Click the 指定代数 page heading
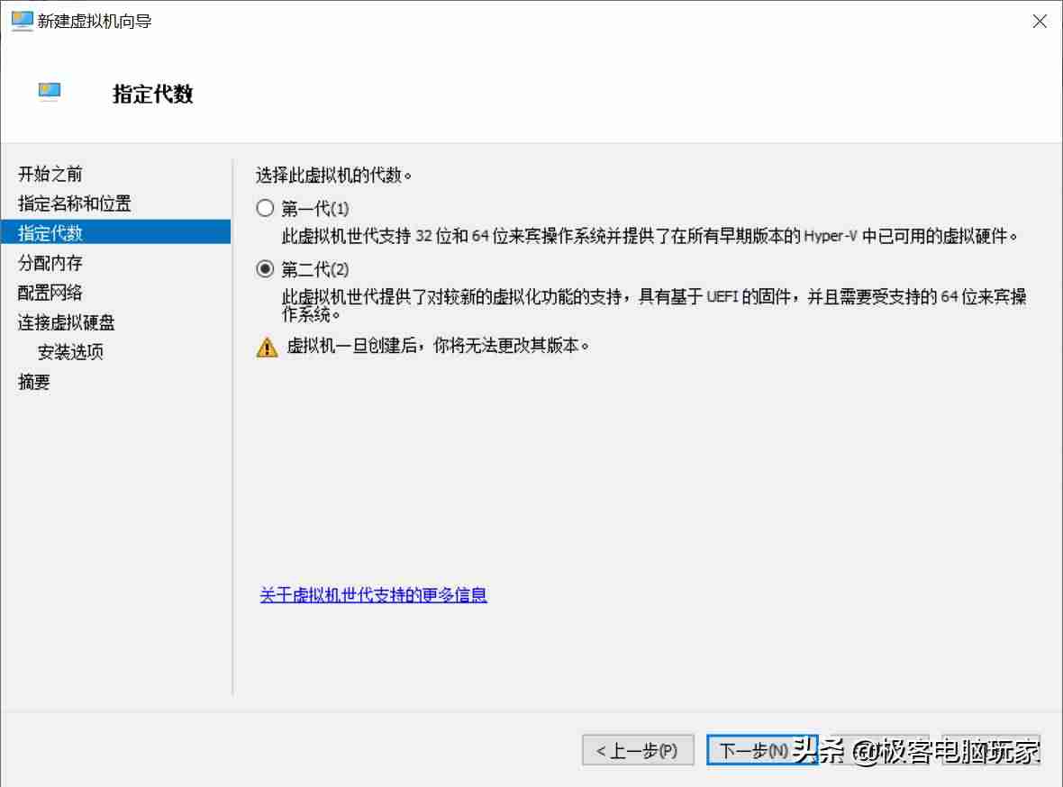The height and width of the screenshot is (787, 1063). point(152,94)
